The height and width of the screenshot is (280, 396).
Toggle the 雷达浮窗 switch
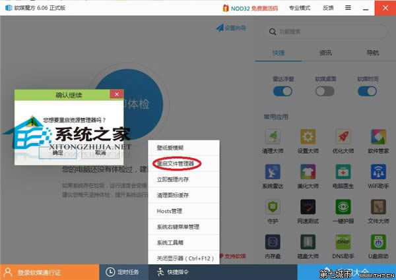[x=282, y=91]
